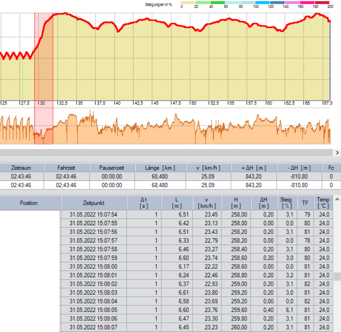The image size is (341, 332).
Task: Click the vertical scrollbar thumb in data table
Action: pos(337,277)
